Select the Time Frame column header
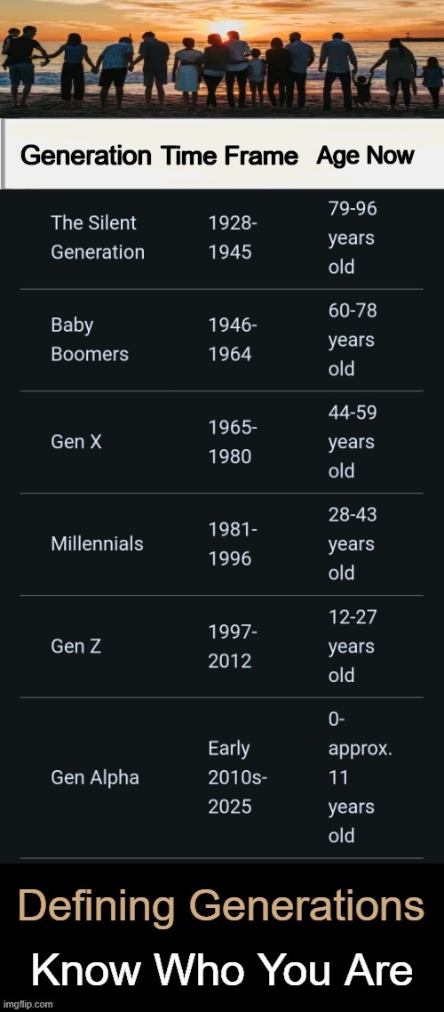Viewport: 444px width, 1012px height. pyautogui.click(x=229, y=156)
